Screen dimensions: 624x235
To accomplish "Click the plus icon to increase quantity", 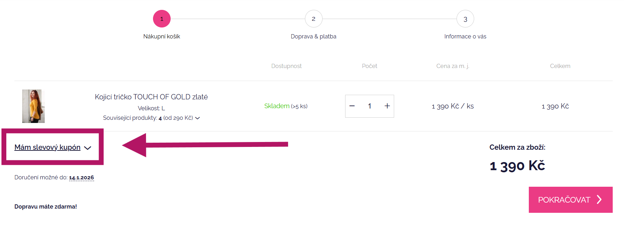I will (x=387, y=106).
